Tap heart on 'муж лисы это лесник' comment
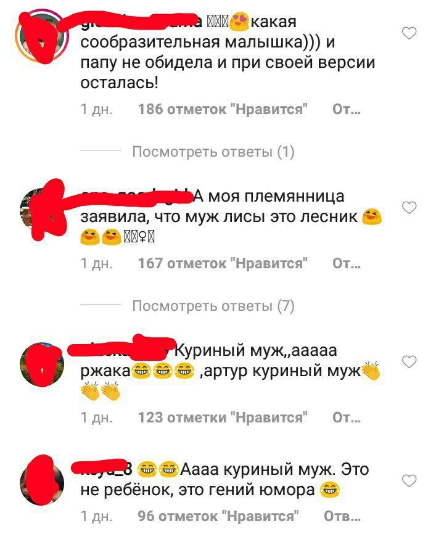Image resolution: width=444 pixels, height=547 pixels. [409, 208]
